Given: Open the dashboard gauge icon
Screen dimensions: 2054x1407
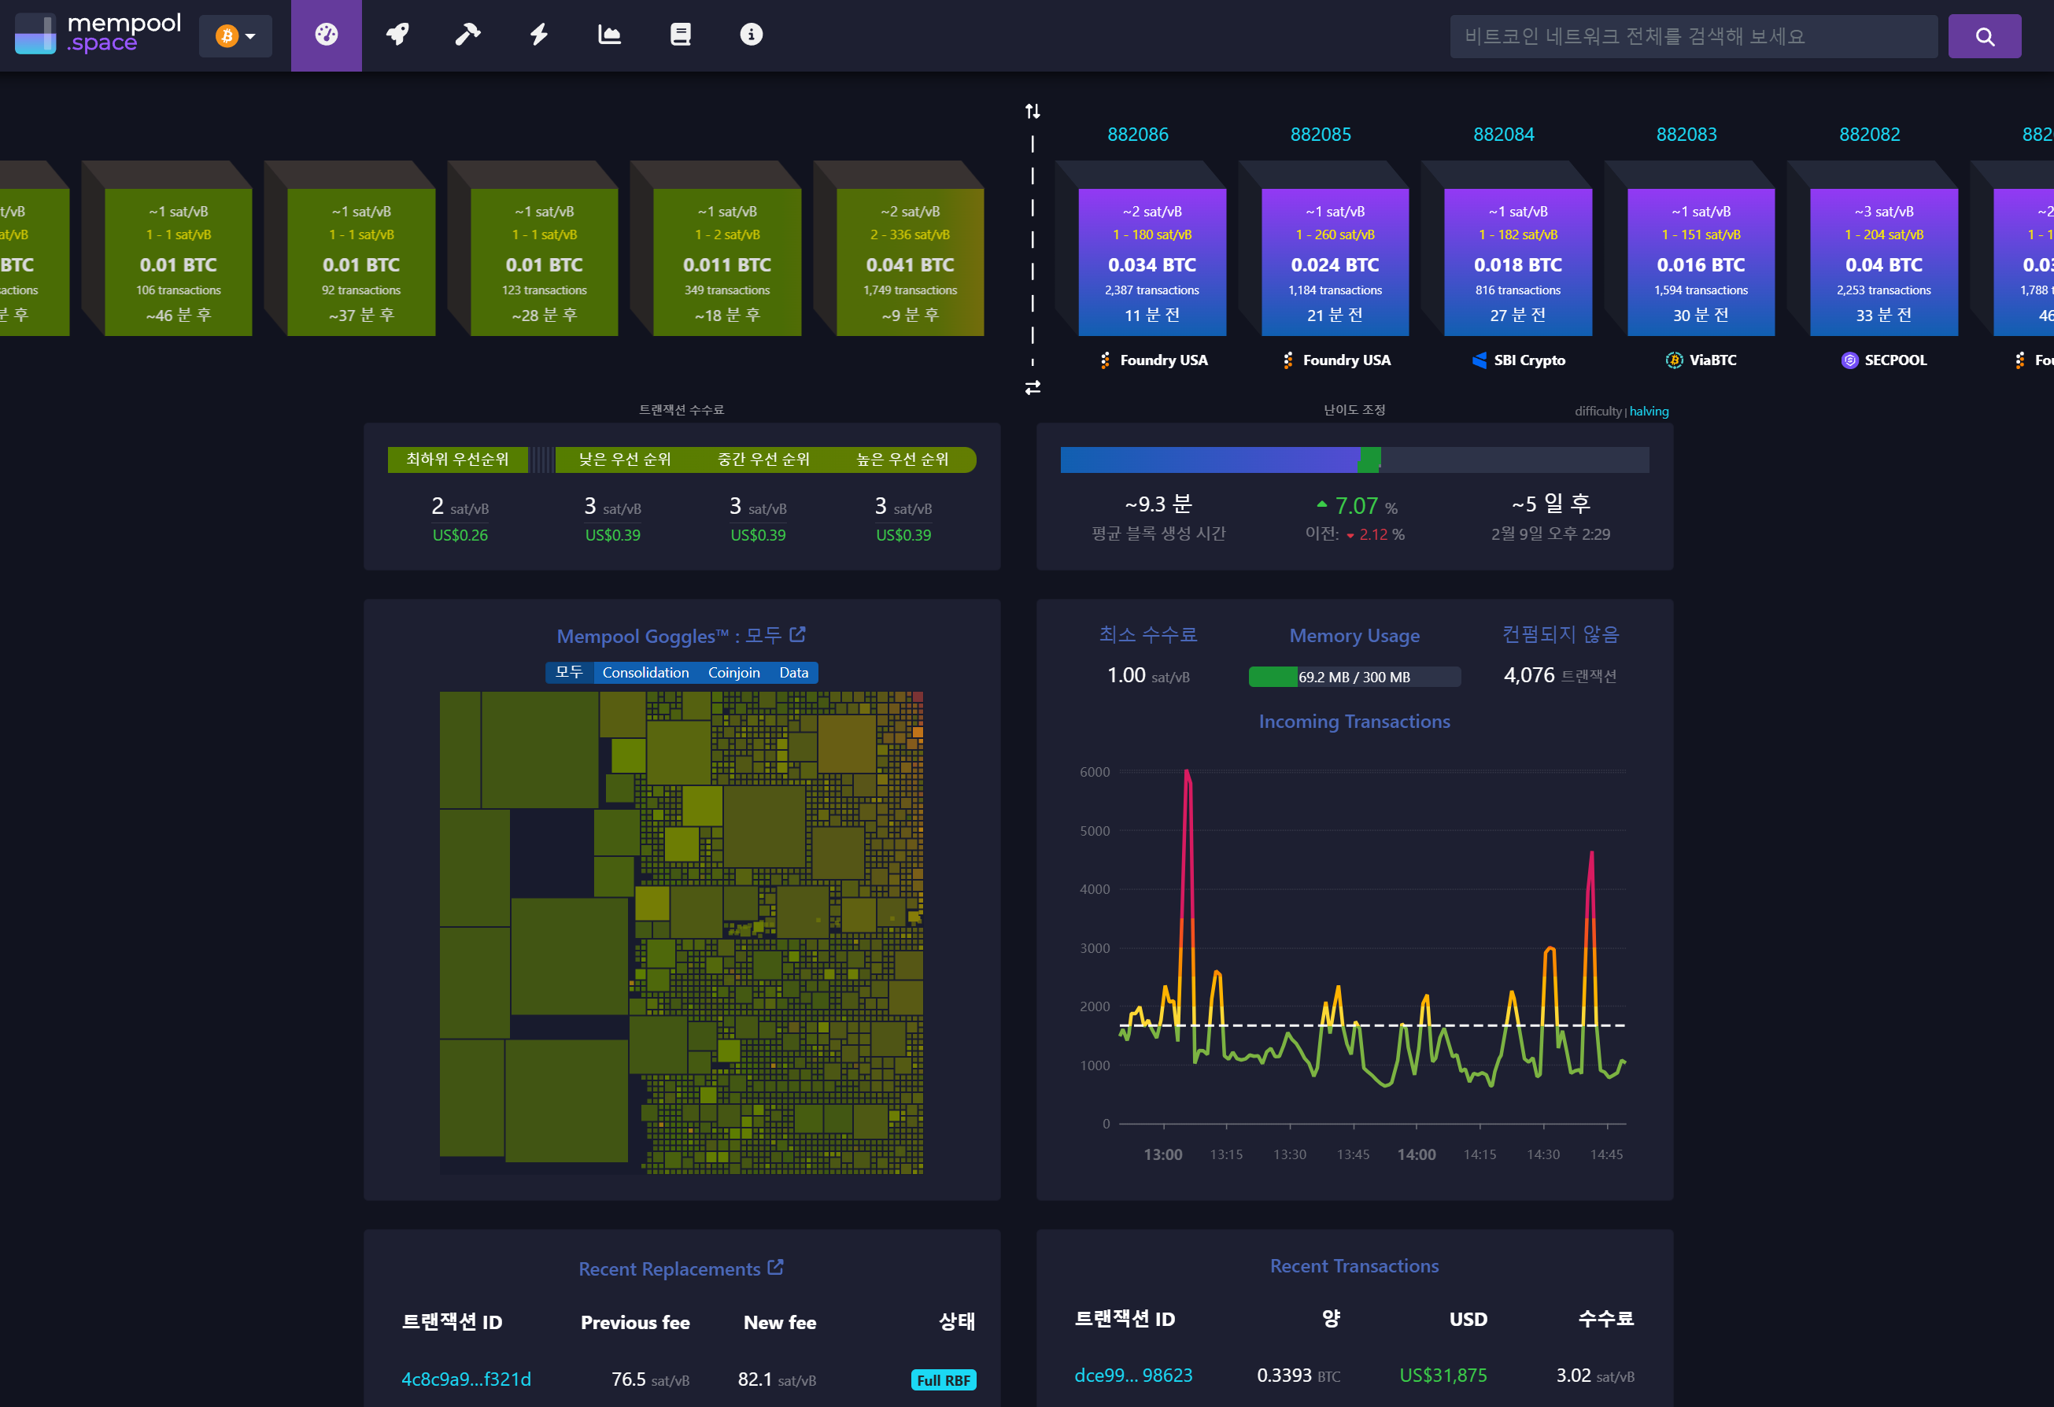Looking at the screenshot, I should click(326, 35).
